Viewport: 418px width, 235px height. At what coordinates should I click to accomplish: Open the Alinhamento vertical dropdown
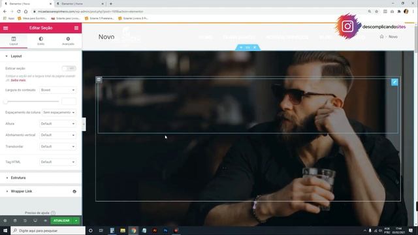(x=58, y=135)
